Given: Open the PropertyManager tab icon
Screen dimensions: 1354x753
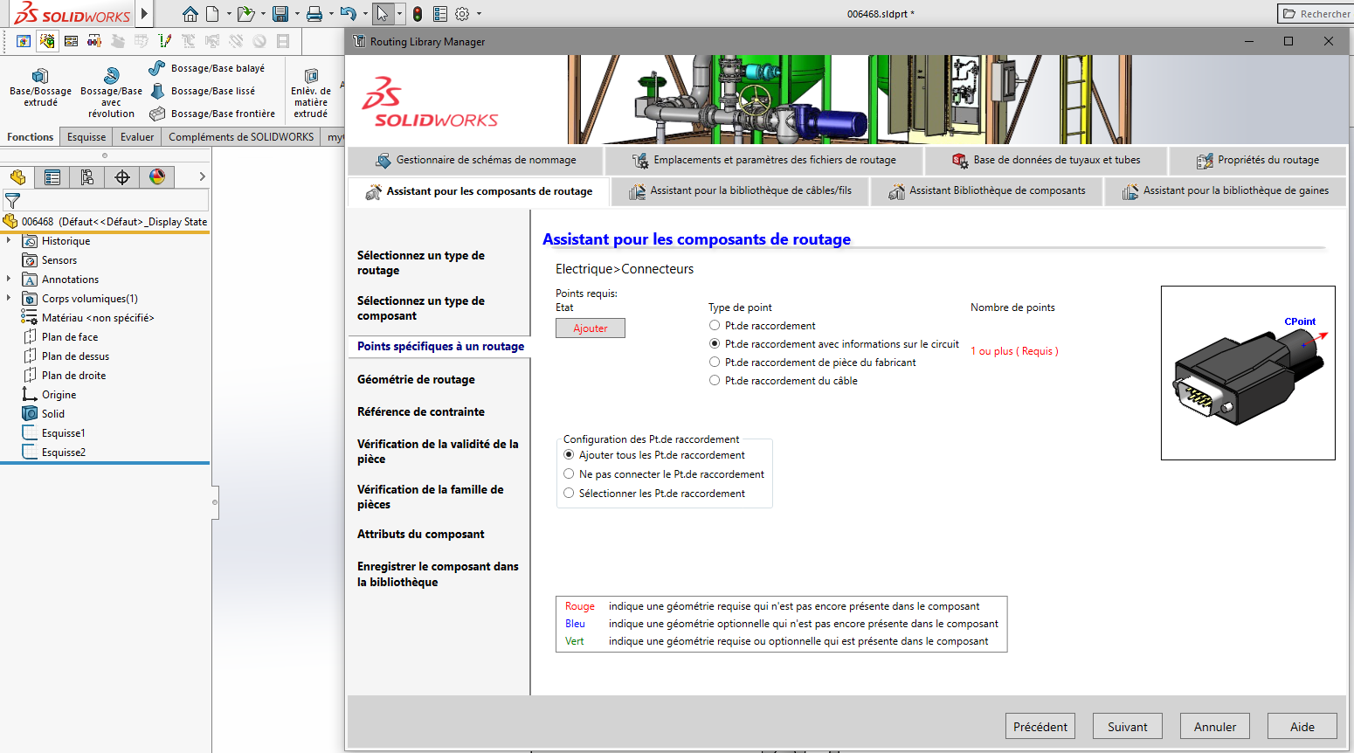Looking at the screenshot, I should click(52, 177).
